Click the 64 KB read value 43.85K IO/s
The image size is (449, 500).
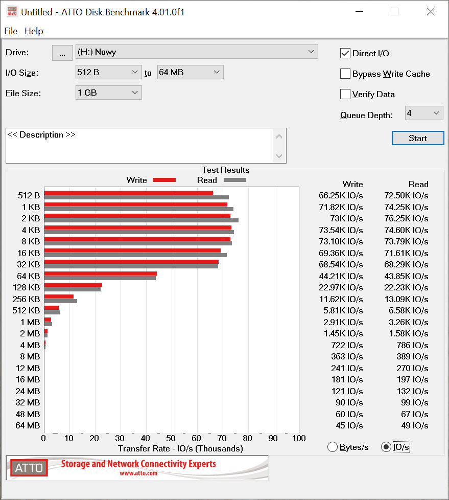[x=406, y=276]
